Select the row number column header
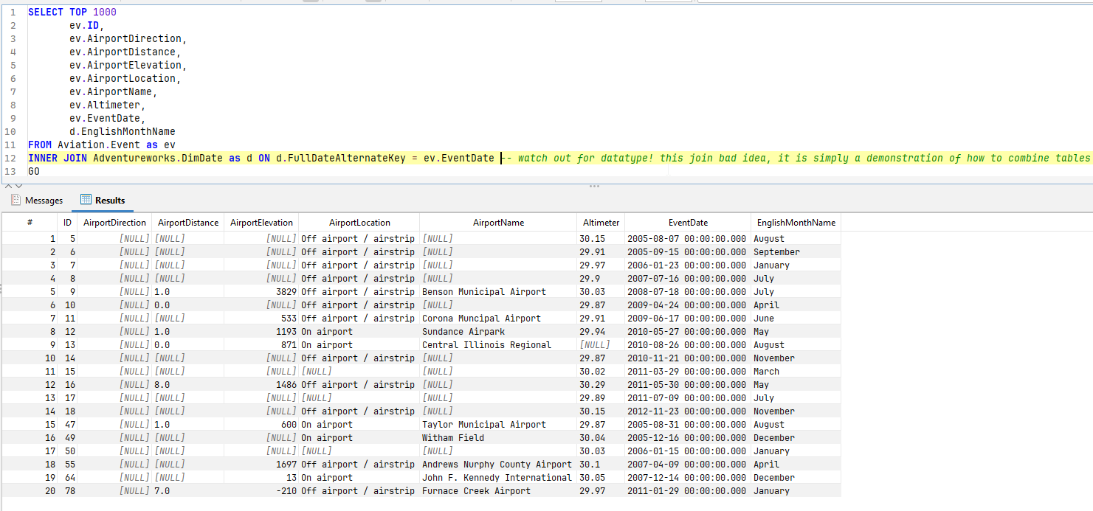 (x=30, y=223)
